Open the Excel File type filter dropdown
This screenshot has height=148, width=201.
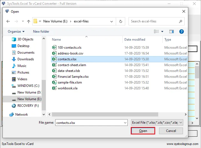click(x=157, y=123)
